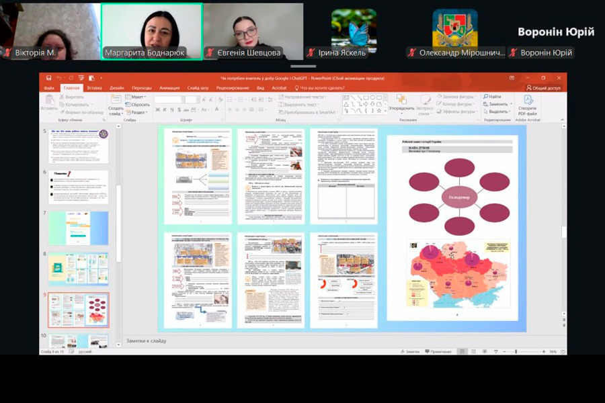Click the Save icon in quick access toolbar
Viewport: 605px width, 403px height.
[48, 78]
